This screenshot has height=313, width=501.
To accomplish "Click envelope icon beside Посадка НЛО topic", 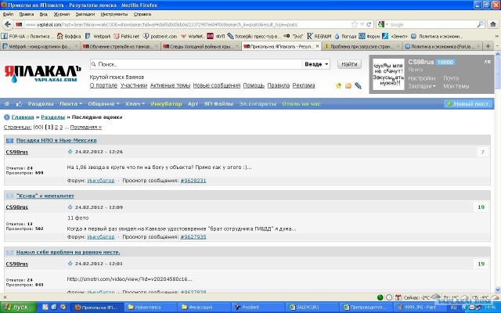I will [9, 141].
